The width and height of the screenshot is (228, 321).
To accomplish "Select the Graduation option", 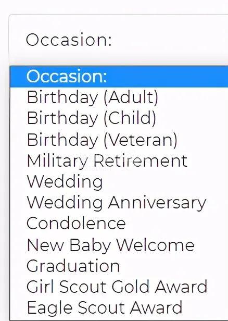I will tap(119, 266).
